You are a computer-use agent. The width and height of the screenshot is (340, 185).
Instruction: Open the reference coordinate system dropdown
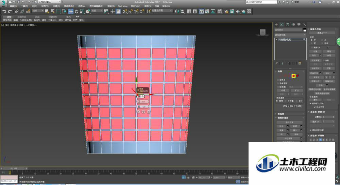[x=97, y=11]
